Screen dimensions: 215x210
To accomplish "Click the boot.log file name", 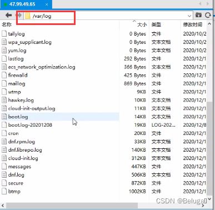I will [x=18, y=117].
